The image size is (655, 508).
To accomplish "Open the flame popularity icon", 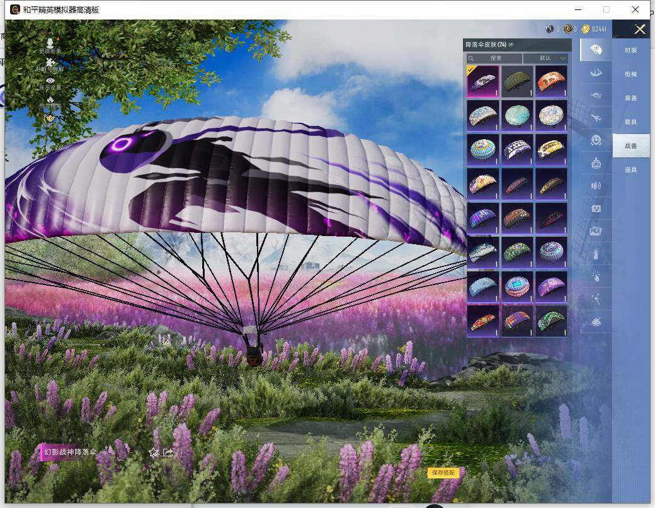I will point(50,100).
